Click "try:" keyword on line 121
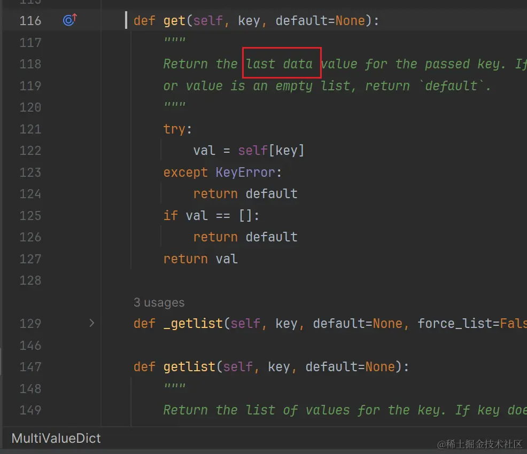 tap(177, 129)
